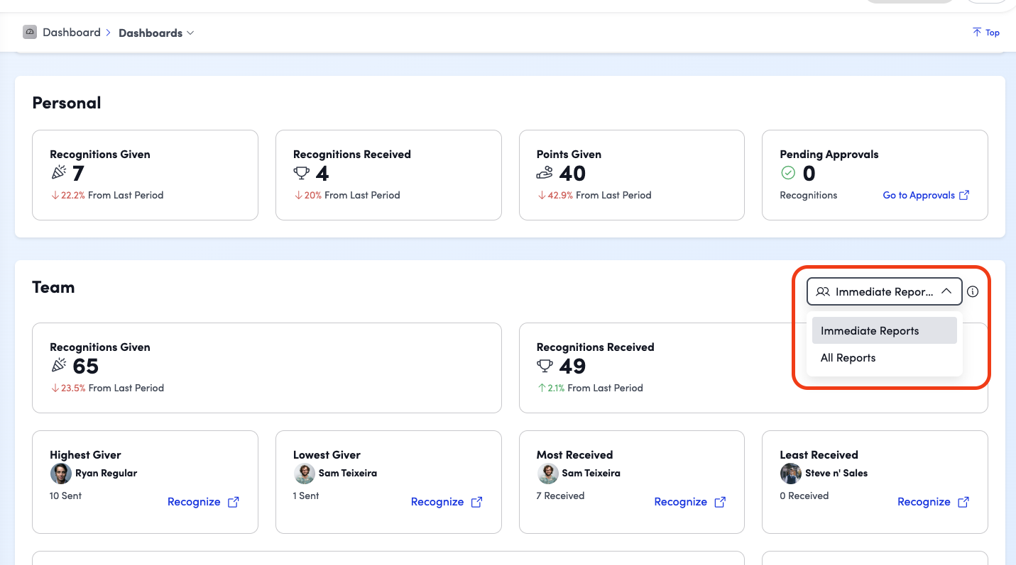
Task: Click the Top arrow icon
Action: pyautogui.click(x=977, y=32)
